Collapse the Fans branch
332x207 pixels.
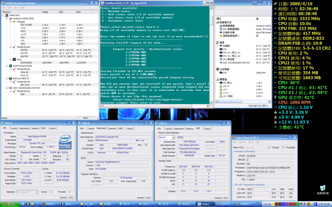(x=11, y=60)
